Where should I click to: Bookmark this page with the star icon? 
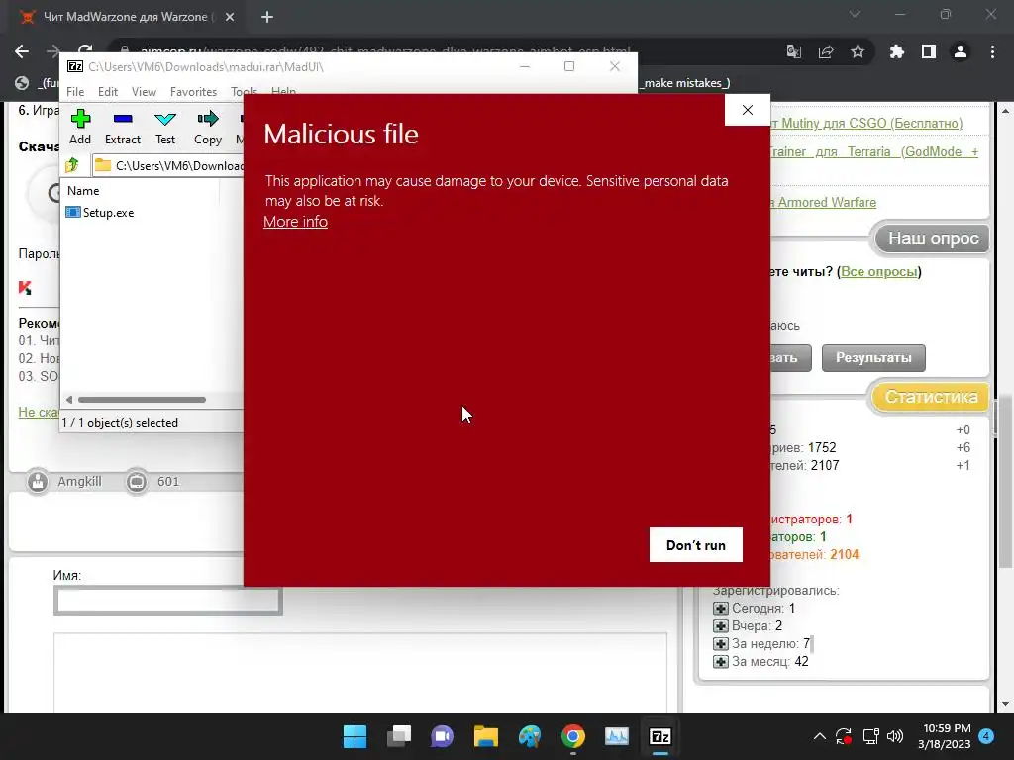coord(857,51)
